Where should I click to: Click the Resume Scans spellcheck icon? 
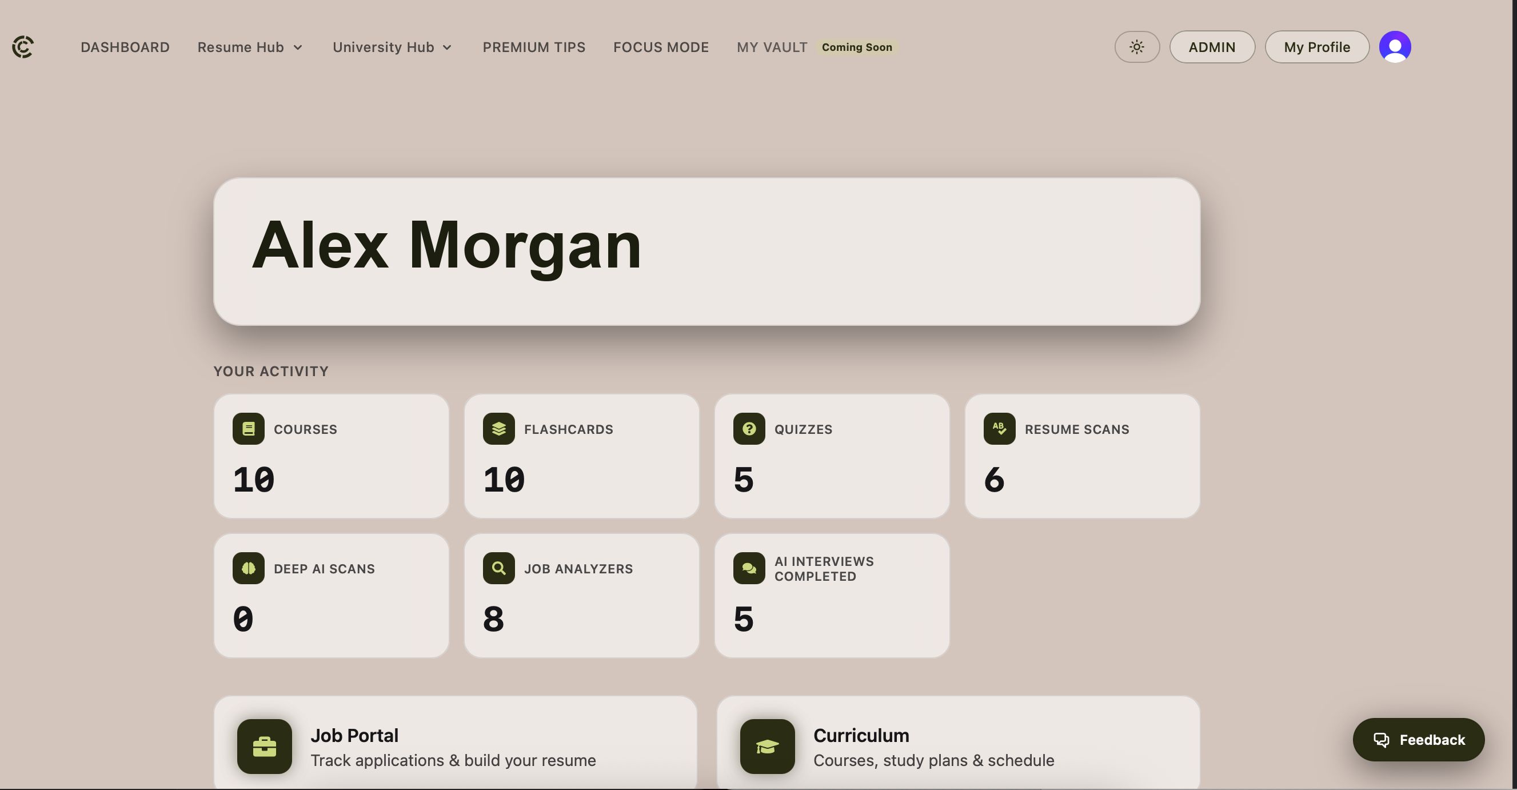(999, 429)
